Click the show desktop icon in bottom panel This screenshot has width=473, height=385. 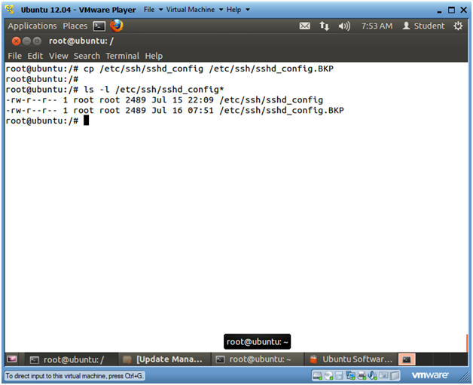point(12,359)
